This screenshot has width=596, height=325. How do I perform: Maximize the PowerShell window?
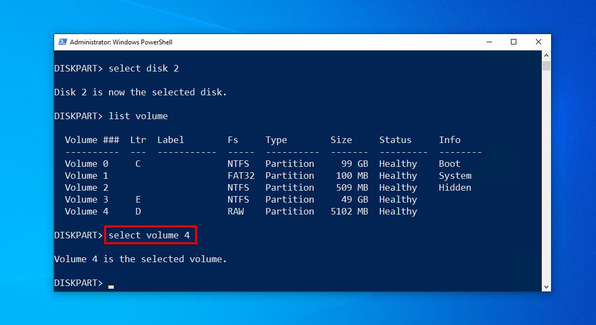514,42
